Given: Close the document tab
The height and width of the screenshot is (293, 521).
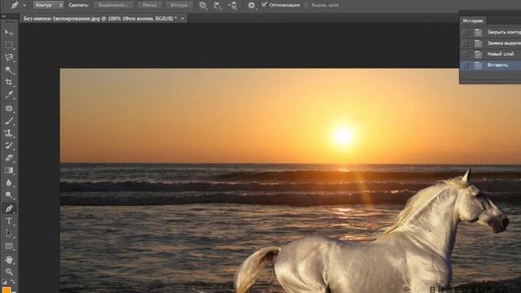Looking at the screenshot, I should (x=182, y=18).
